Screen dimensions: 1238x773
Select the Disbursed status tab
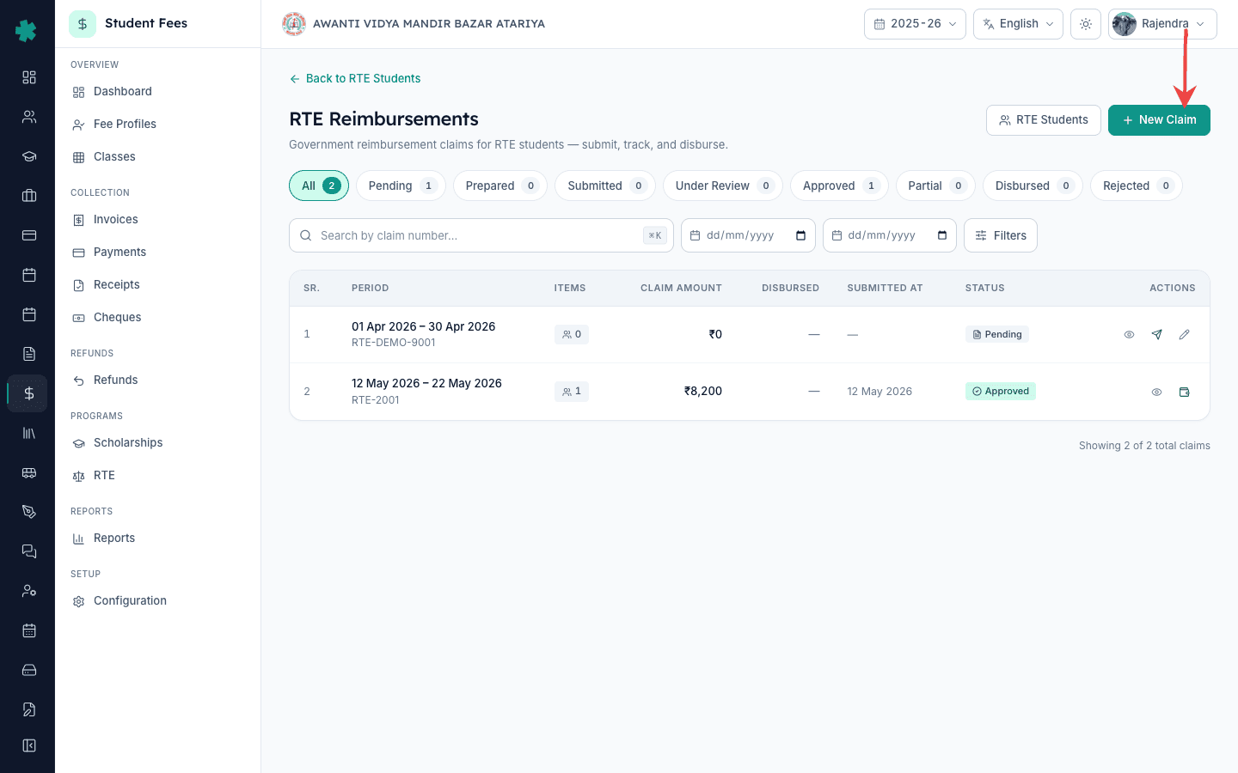(1033, 186)
